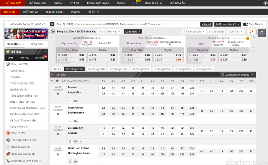Click the gift icon in top bar
Screen dimensions: 268x165
pyautogui.click(x=266, y=3)
